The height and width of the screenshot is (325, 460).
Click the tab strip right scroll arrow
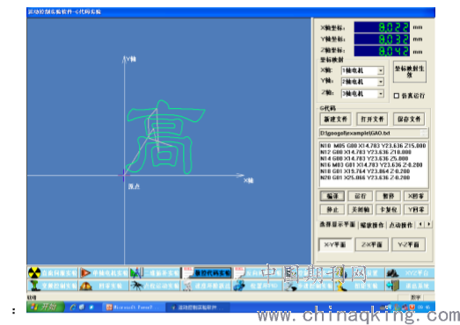click(x=429, y=224)
